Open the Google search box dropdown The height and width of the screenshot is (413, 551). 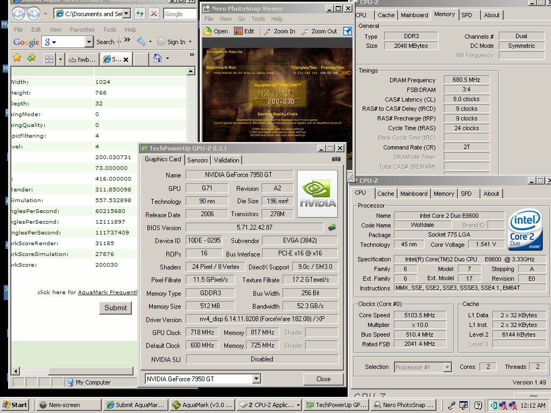pyautogui.click(x=89, y=42)
